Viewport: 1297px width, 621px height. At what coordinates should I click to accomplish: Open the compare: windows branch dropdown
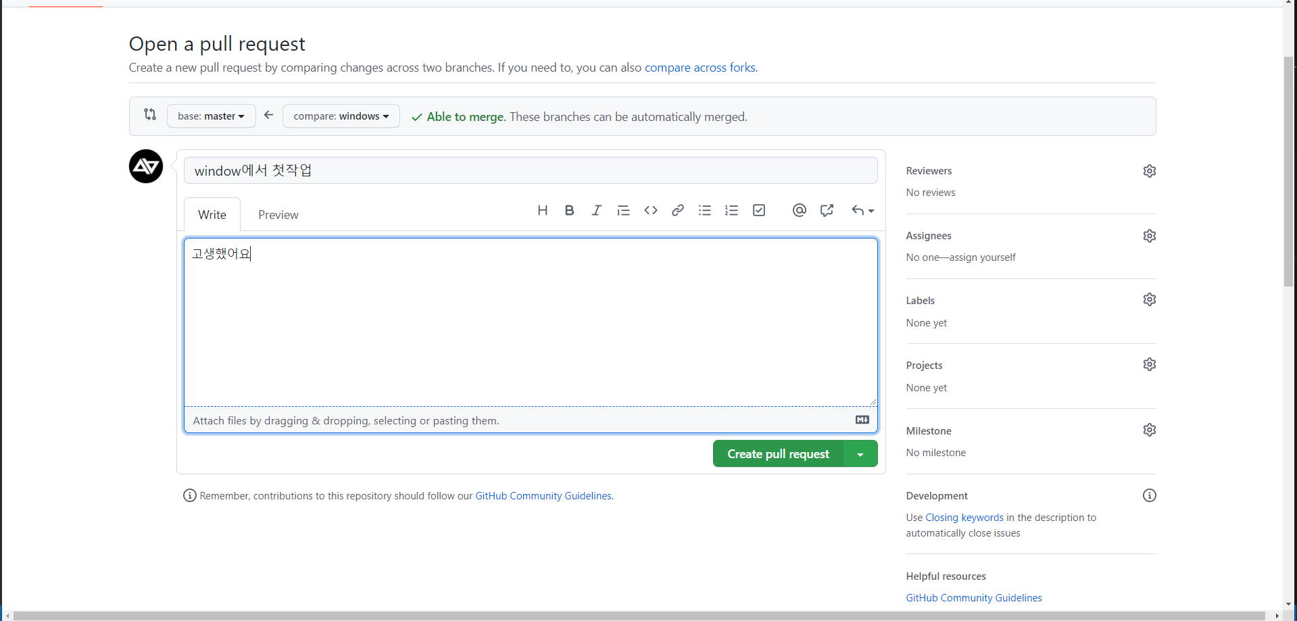pyautogui.click(x=341, y=116)
